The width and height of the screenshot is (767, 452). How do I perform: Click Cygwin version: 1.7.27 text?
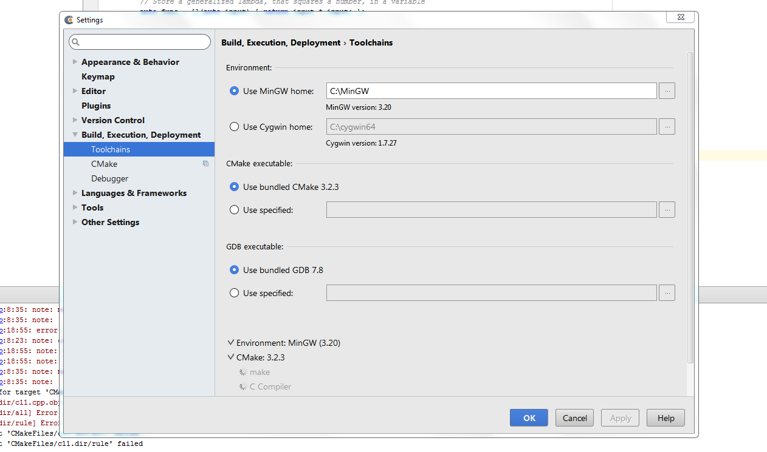[361, 143]
